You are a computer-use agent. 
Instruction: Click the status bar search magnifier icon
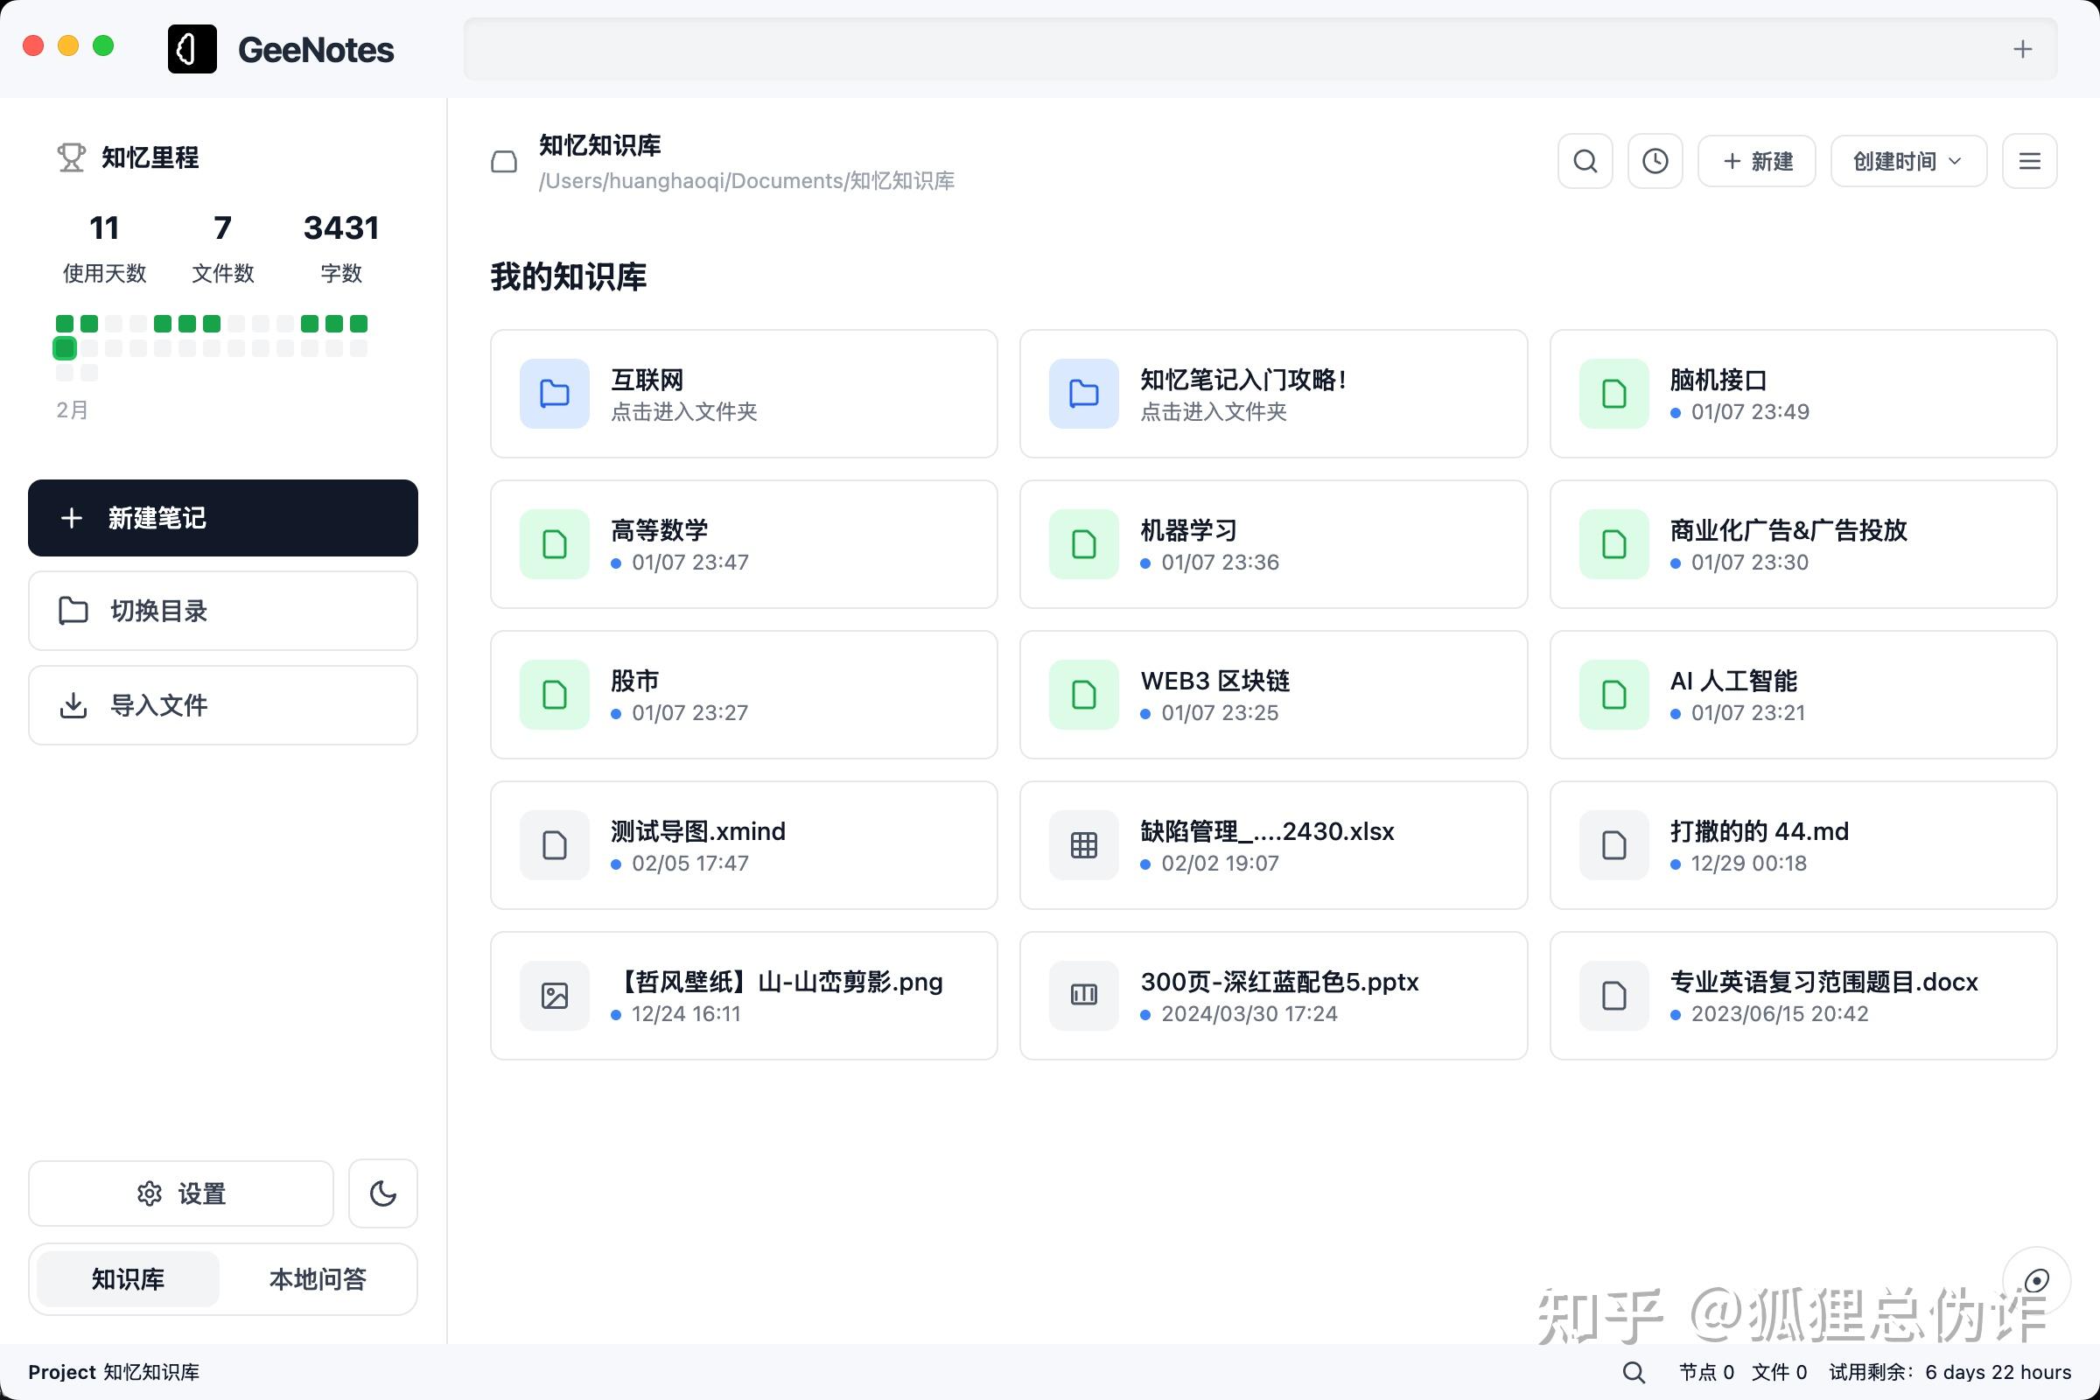[x=1633, y=1372]
